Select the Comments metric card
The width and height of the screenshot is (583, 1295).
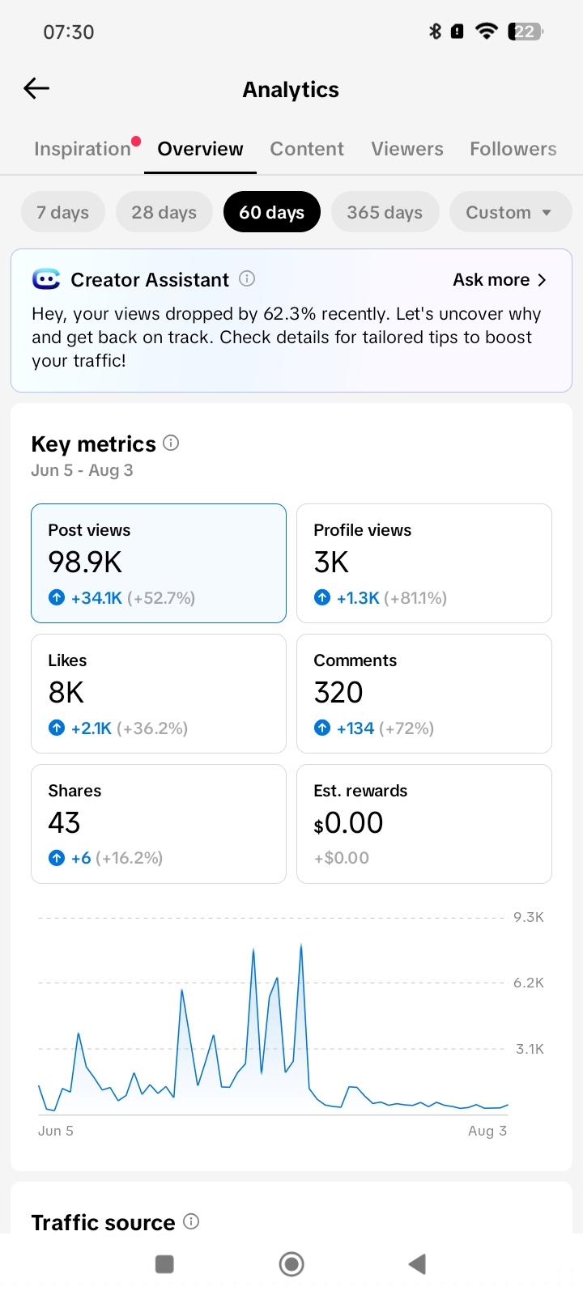click(x=424, y=694)
